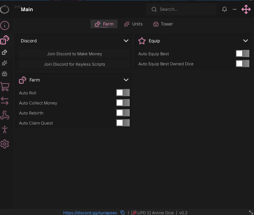Copy the discord link with copy icon

pos(123,212)
